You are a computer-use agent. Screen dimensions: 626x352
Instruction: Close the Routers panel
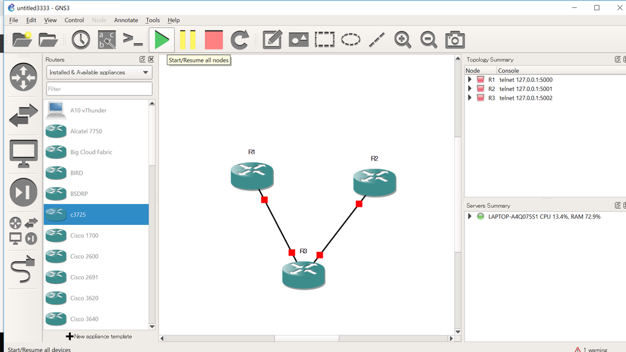tap(151, 59)
